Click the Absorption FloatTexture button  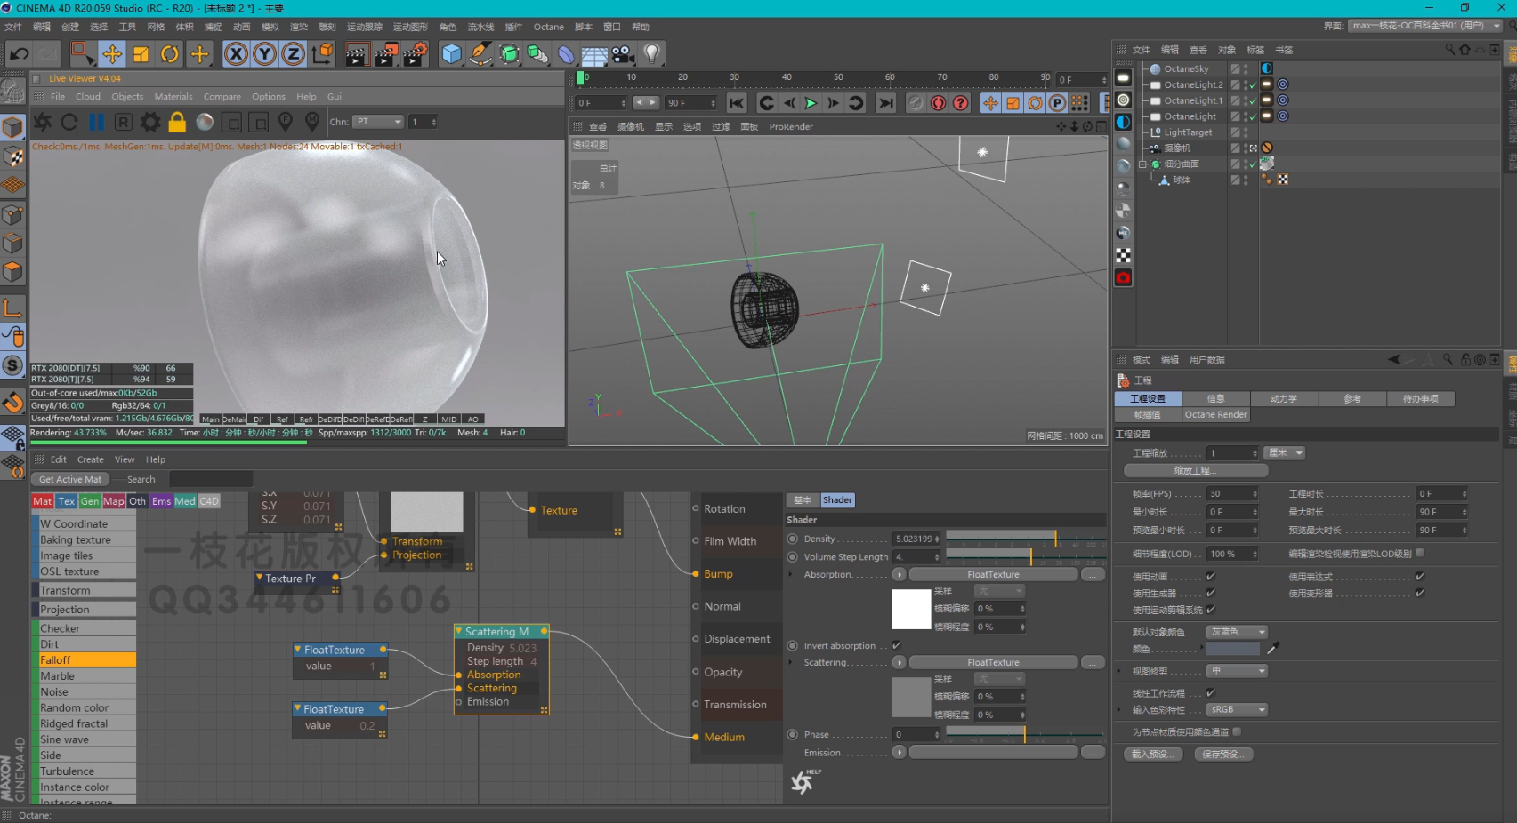pos(993,575)
